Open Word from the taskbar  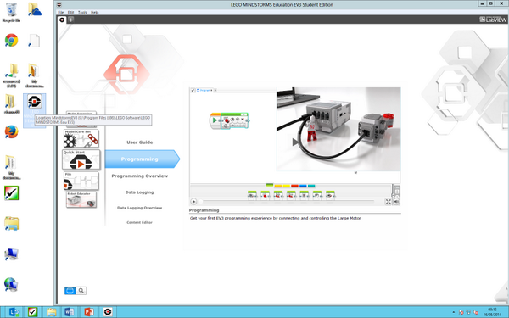pos(70,312)
